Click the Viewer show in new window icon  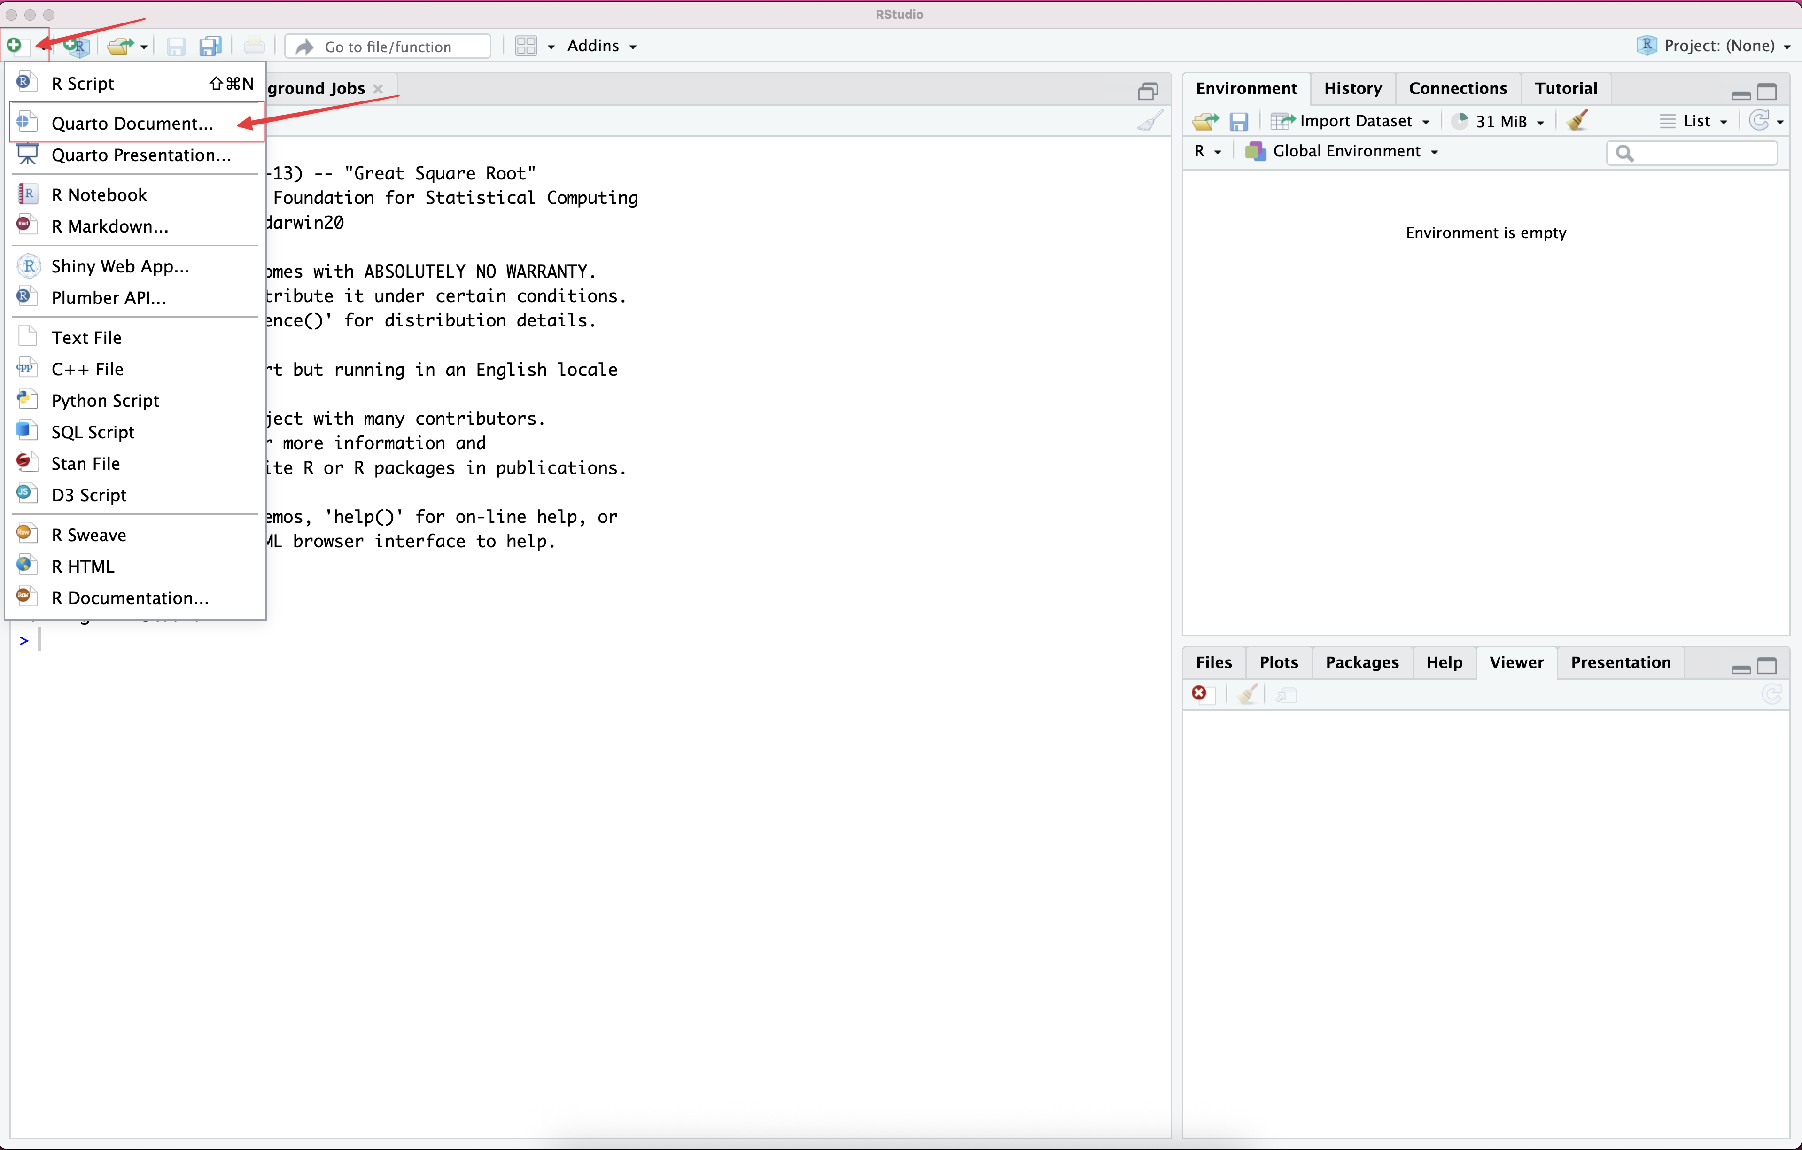point(1286,695)
